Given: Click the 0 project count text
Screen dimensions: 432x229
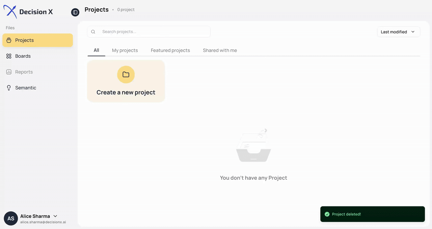Looking at the screenshot, I should (x=126, y=10).
